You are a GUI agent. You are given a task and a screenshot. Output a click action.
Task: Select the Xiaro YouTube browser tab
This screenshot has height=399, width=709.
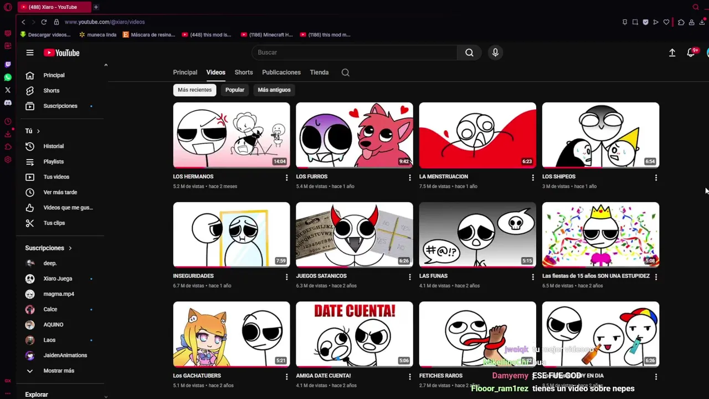(x=54, y=7)
